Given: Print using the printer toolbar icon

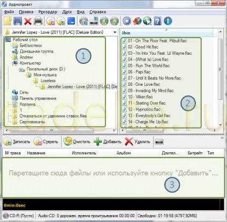Looking at the screenshot, I should click(39, 21).
